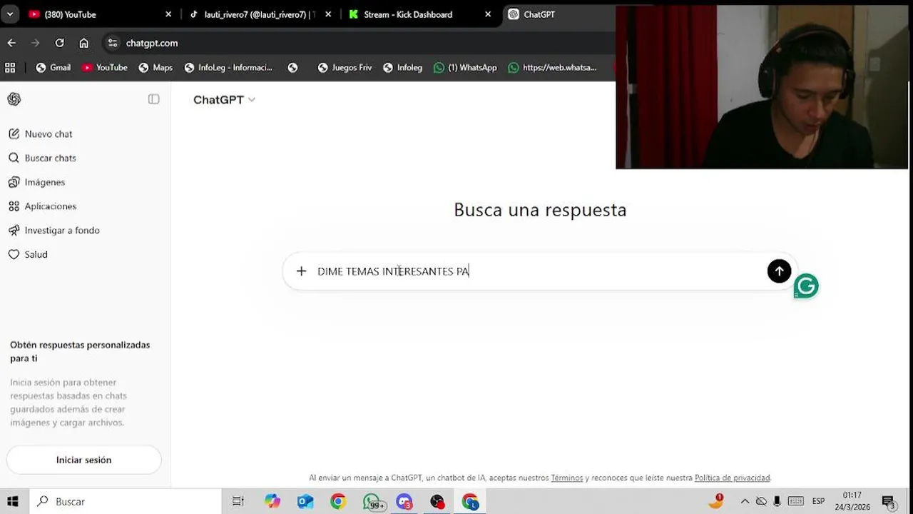This screenshot has height=514, width=913.
Task: Expand the ChatGPT model dropdown
Action: point(224,100)
